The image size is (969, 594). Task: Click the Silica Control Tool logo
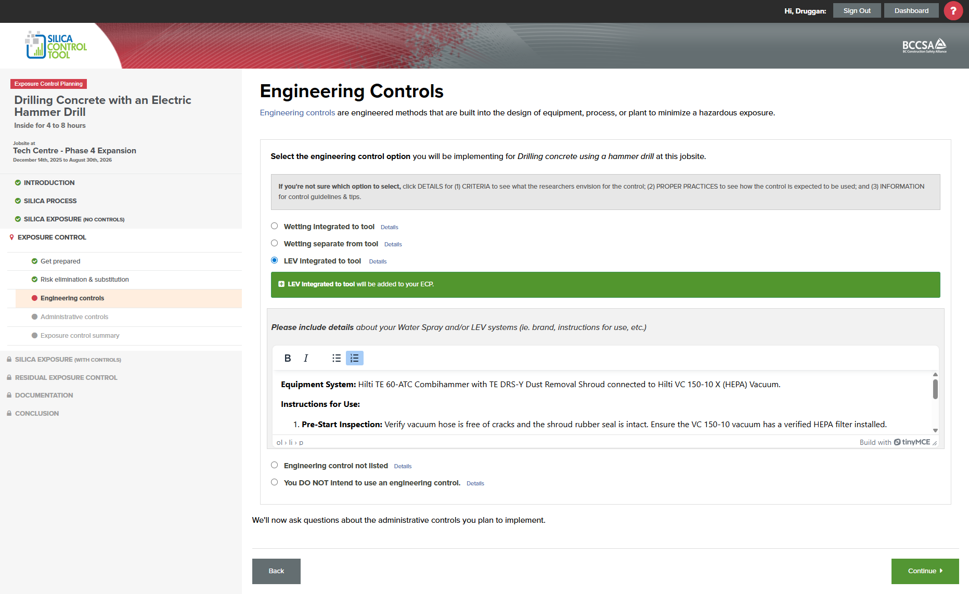[x=55, y=45]
